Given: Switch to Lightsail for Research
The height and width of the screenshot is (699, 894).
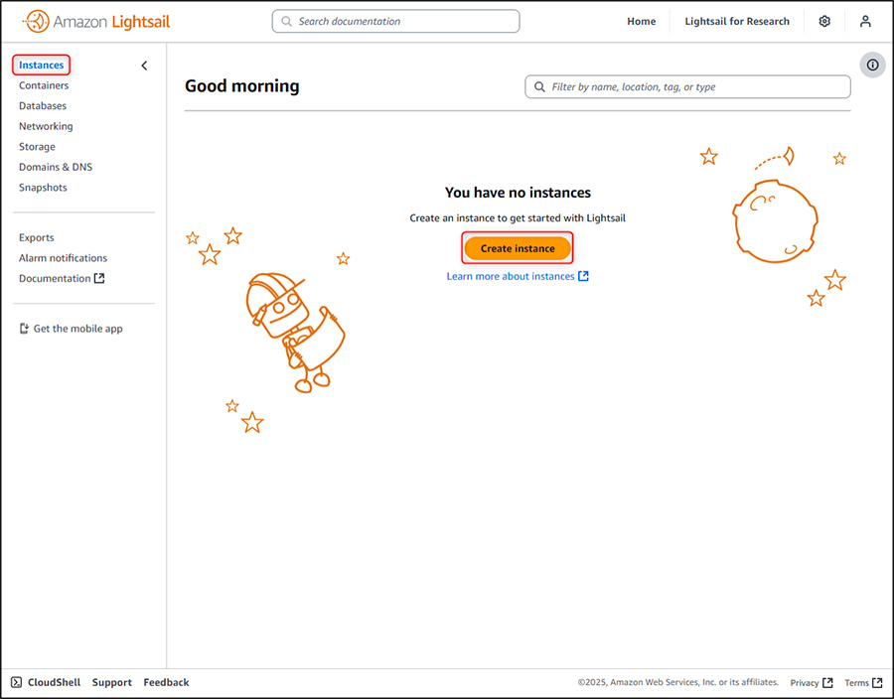Looking at the screenshot, I should click(x=736, y=21).
